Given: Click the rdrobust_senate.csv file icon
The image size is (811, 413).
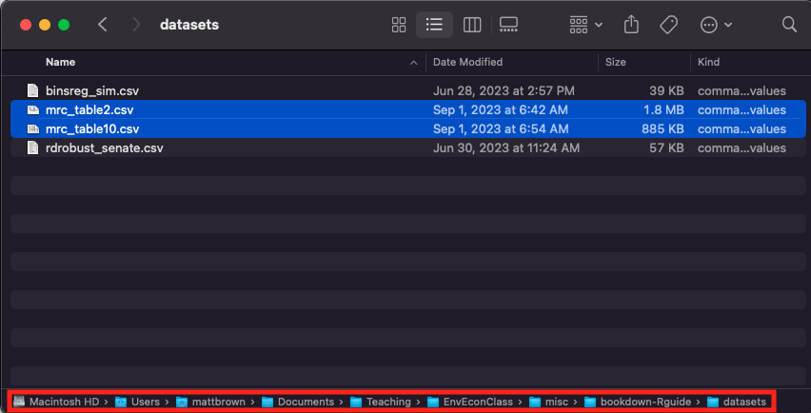Looking at the screenshot, I should [32, 147].
